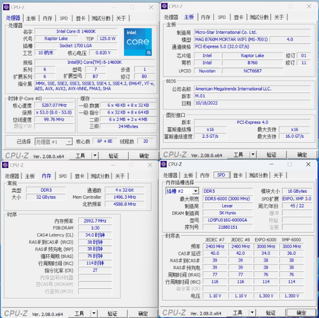Click 确定 button in memory window
319x318 pixels.
pyautogui.click(x=143, y=313)
